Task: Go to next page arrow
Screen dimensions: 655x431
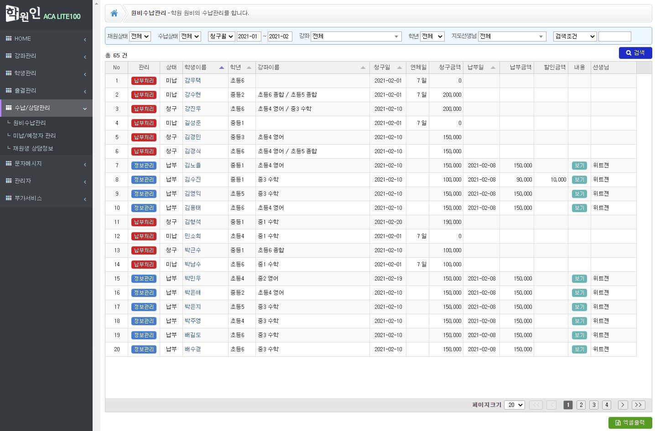Action: [x=623, y=405]
